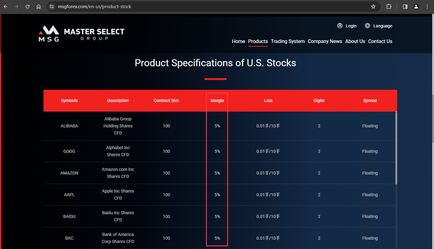Open the Language selector
This screenshot has width=434, height=249.
378,25
